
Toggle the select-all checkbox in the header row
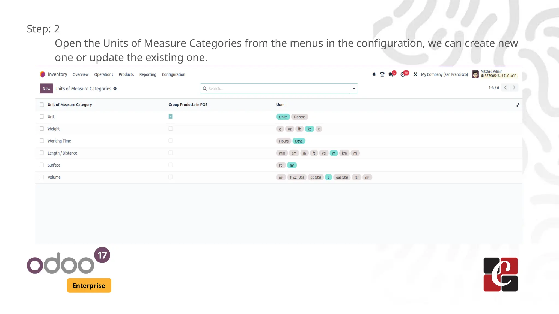point(41,105)
